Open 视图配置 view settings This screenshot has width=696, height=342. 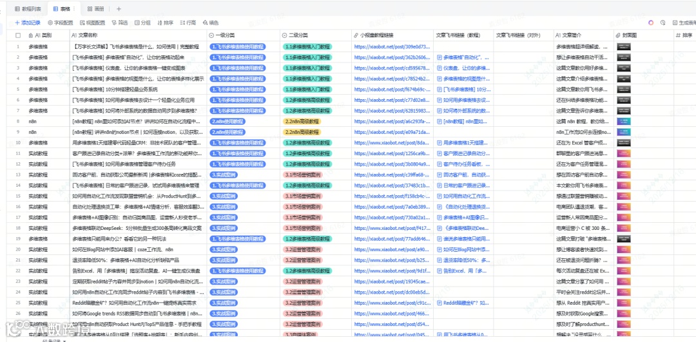(x=92, y=23)
